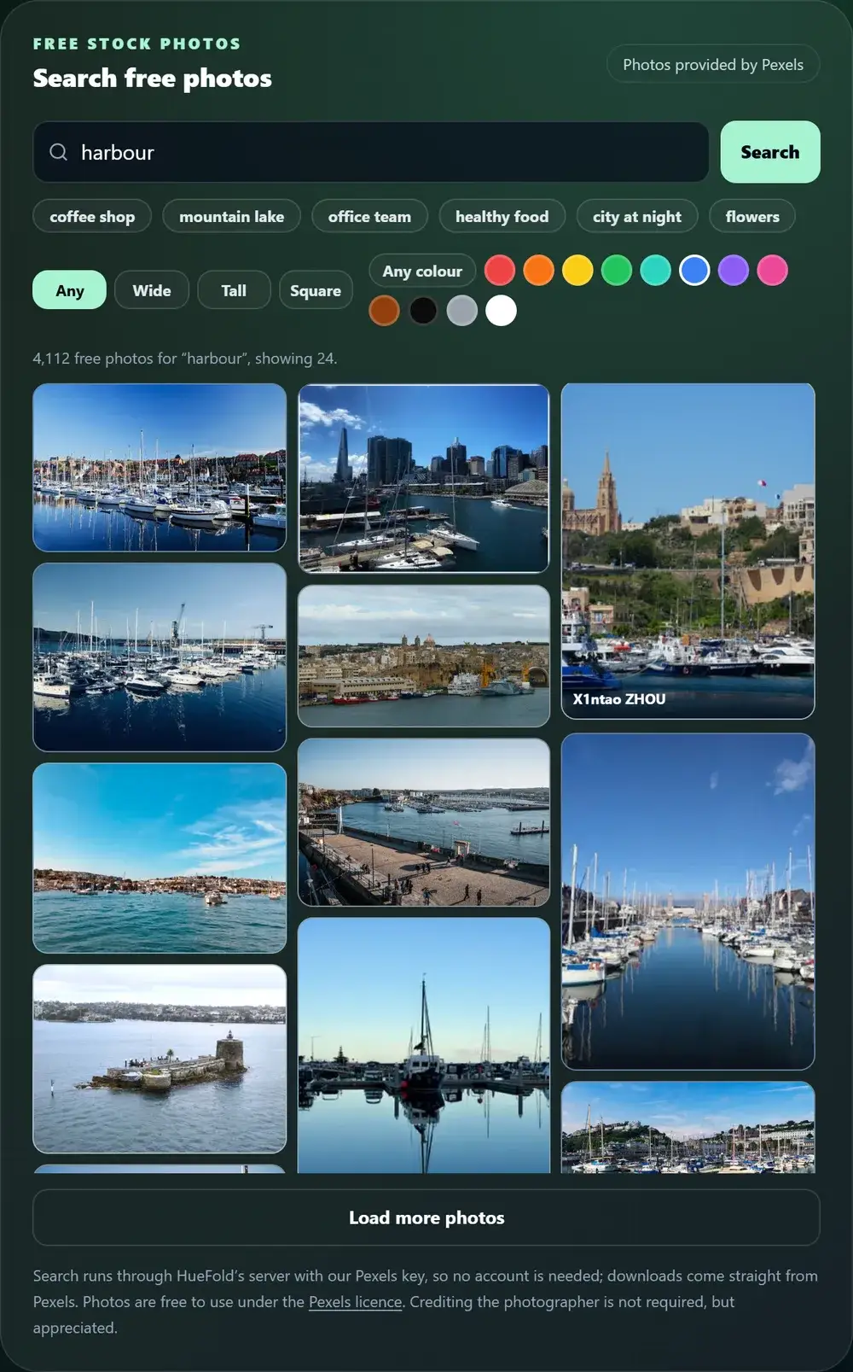The image size is (853, 1372).
Task: Select the Any orientation filter
Action: click(x=70, y=290)
